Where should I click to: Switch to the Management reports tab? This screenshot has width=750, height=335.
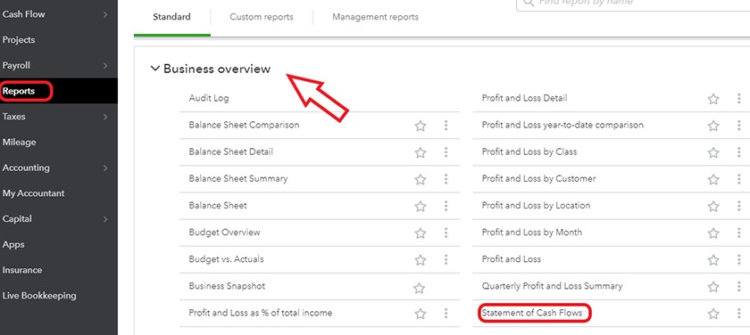click(376, 17)
